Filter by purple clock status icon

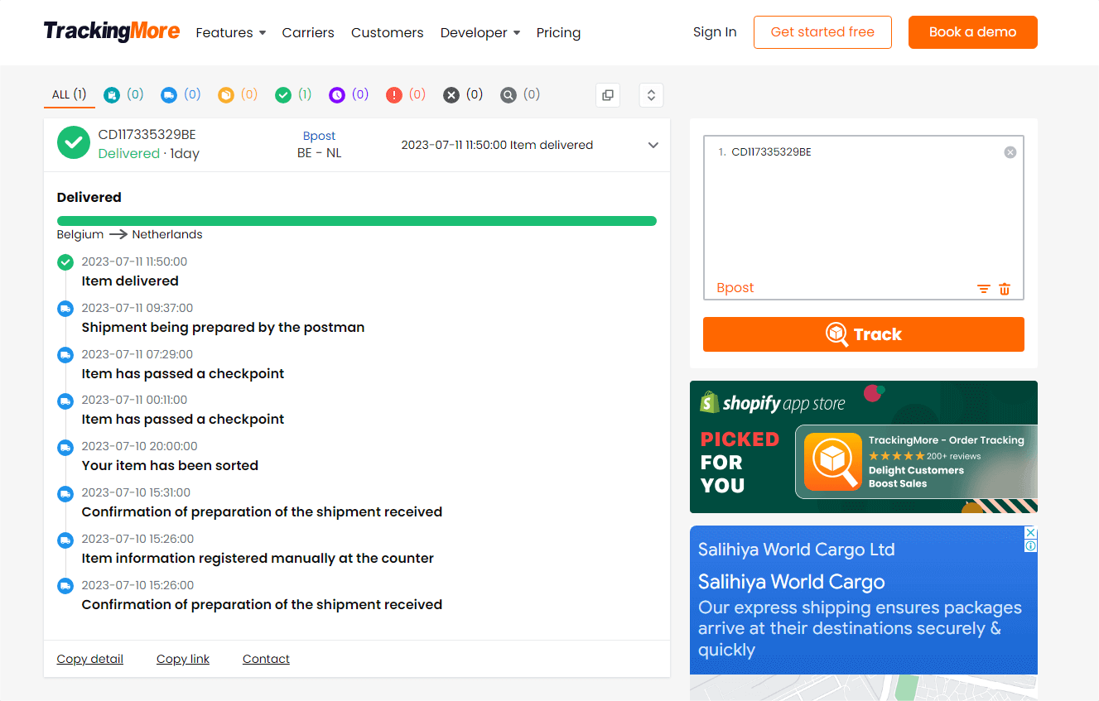pyautogui.click(x=337, y=95)
